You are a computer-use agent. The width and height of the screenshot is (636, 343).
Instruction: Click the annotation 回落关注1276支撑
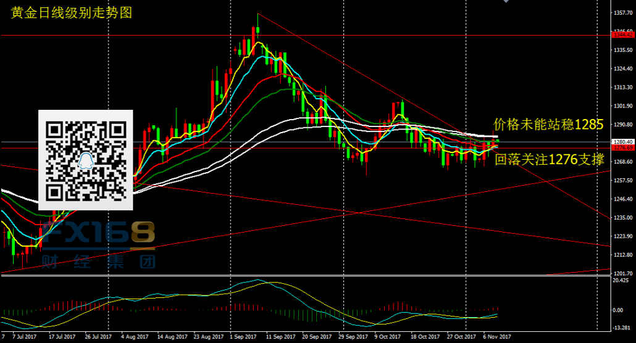[549, 160]
